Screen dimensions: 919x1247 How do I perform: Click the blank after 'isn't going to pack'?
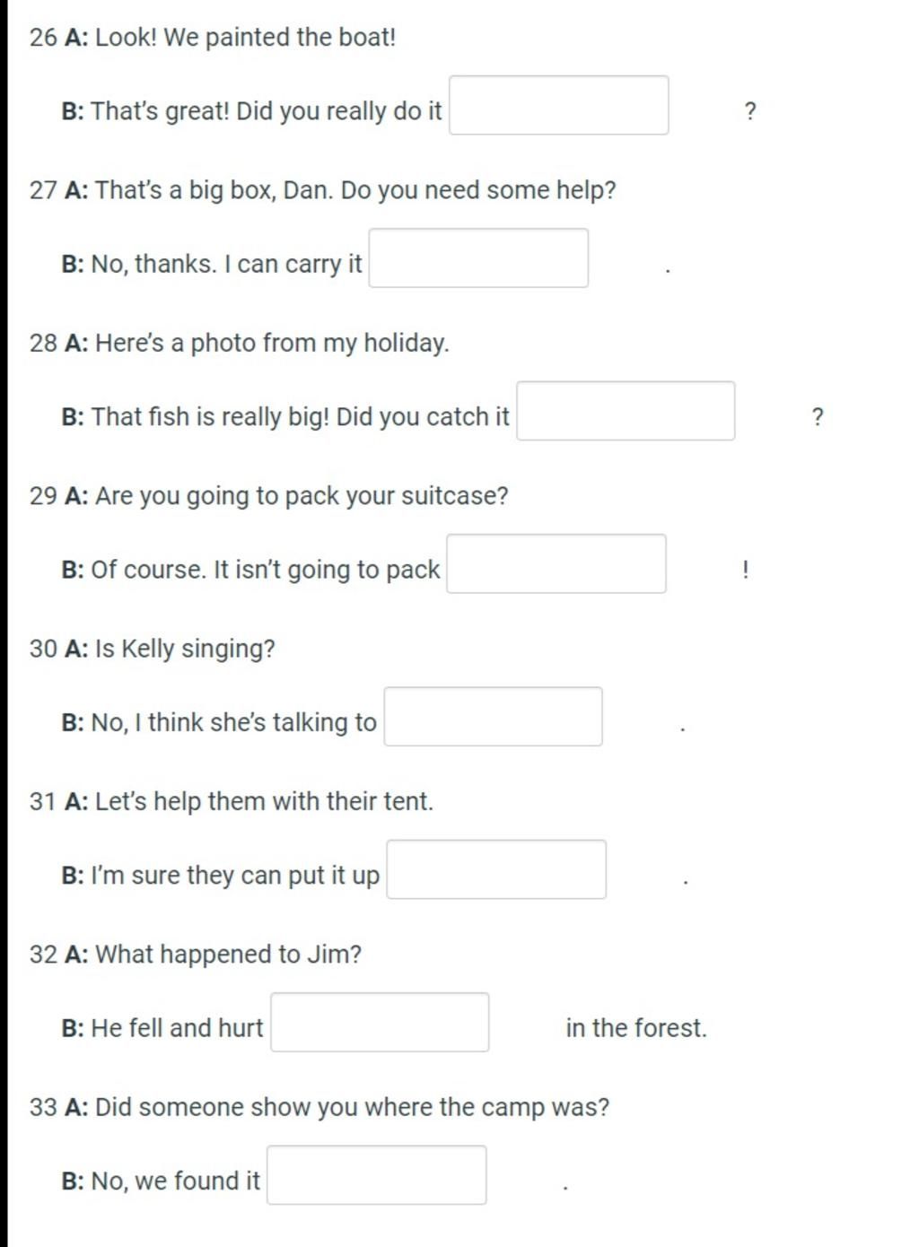click(556, 563)
